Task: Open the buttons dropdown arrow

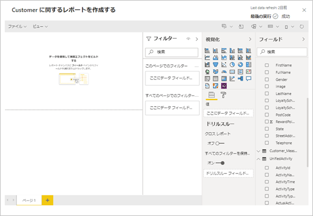Action: tap(277, 26)
